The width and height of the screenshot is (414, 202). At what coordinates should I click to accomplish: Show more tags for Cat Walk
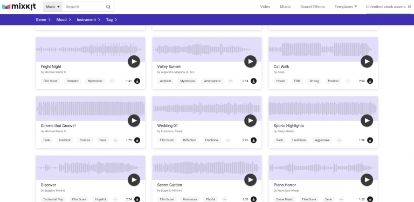pos(348,81)
